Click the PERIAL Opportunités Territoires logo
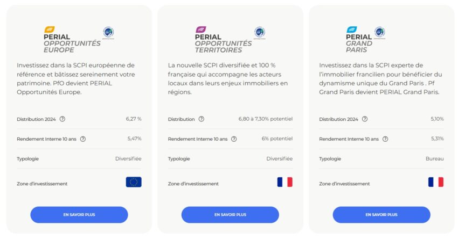The height and width of the screenshot is (240, 458). tap(223, 39)
